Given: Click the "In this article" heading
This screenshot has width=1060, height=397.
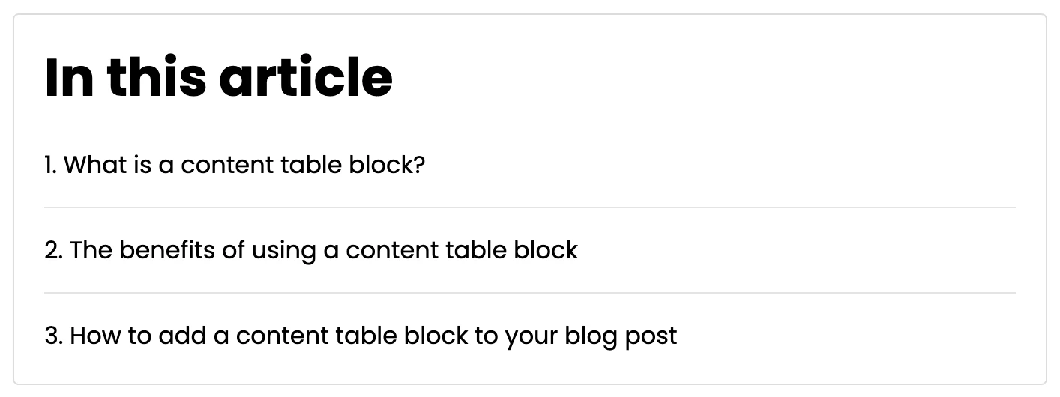Looking at the screenshot, I should [x=218, y=76].
